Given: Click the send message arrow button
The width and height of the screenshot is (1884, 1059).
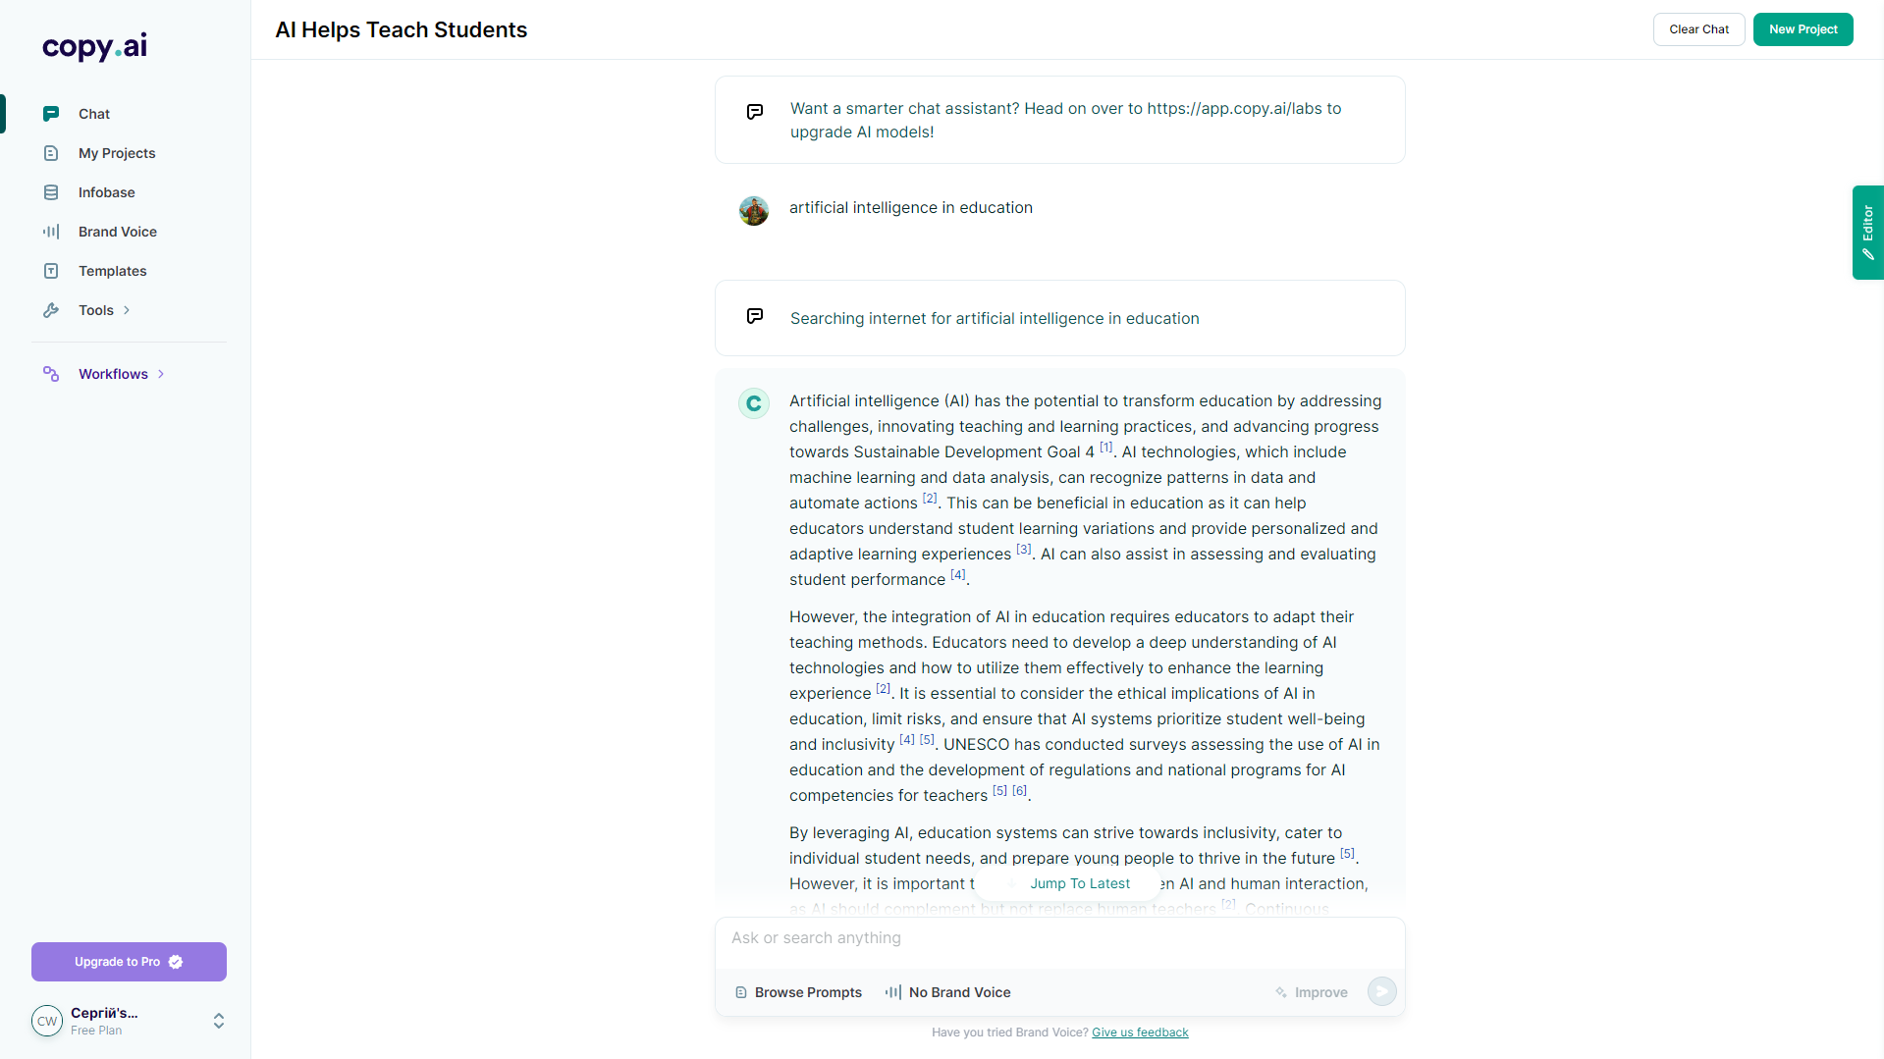Looking at the screenshot, I should pos(1381,991).
